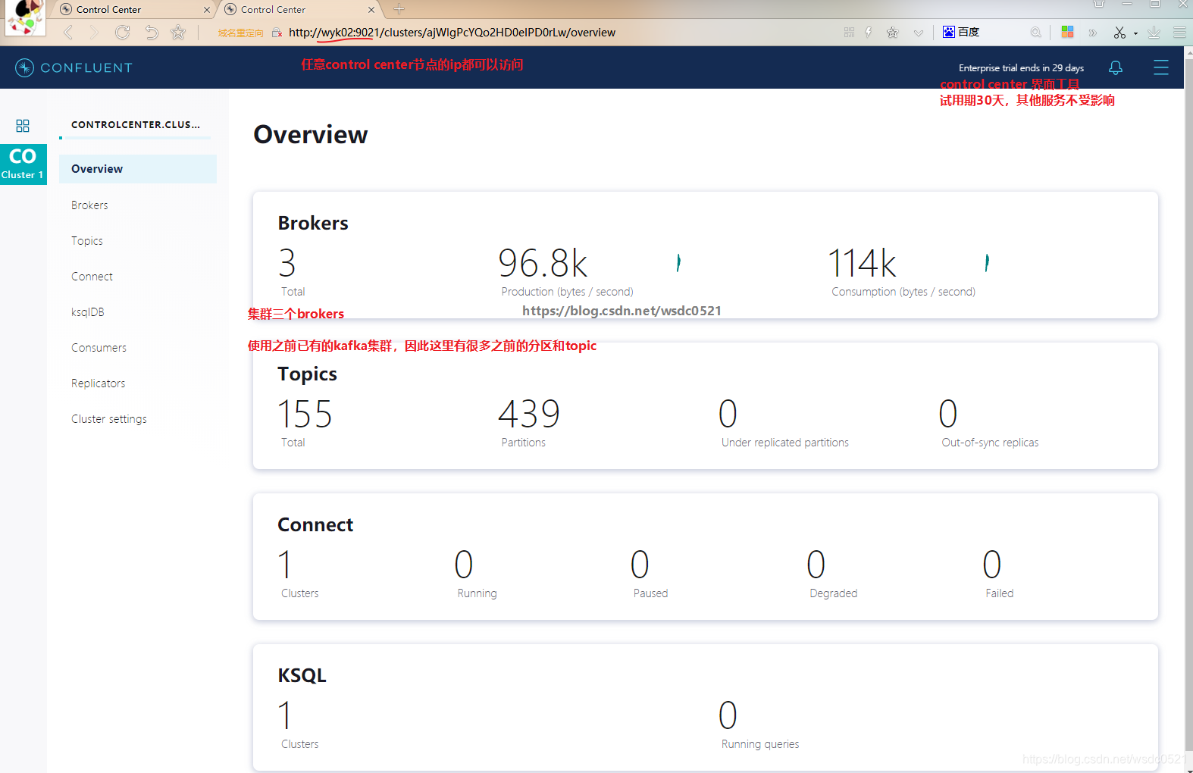This screenshot has width=1193, height=773.
Task: Click the 155 total topics value
Action: tap(305, 414)
